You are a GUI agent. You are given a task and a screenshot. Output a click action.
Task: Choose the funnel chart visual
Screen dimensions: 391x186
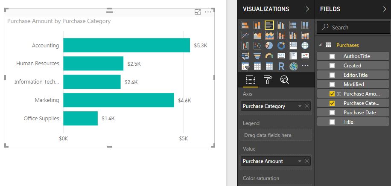pyautogui.click(x=257, y=56)
